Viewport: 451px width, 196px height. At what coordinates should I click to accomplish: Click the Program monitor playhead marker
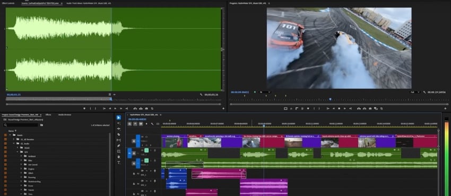tap(330, 99)
